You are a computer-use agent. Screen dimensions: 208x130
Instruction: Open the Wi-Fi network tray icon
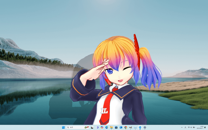point(189,127)
